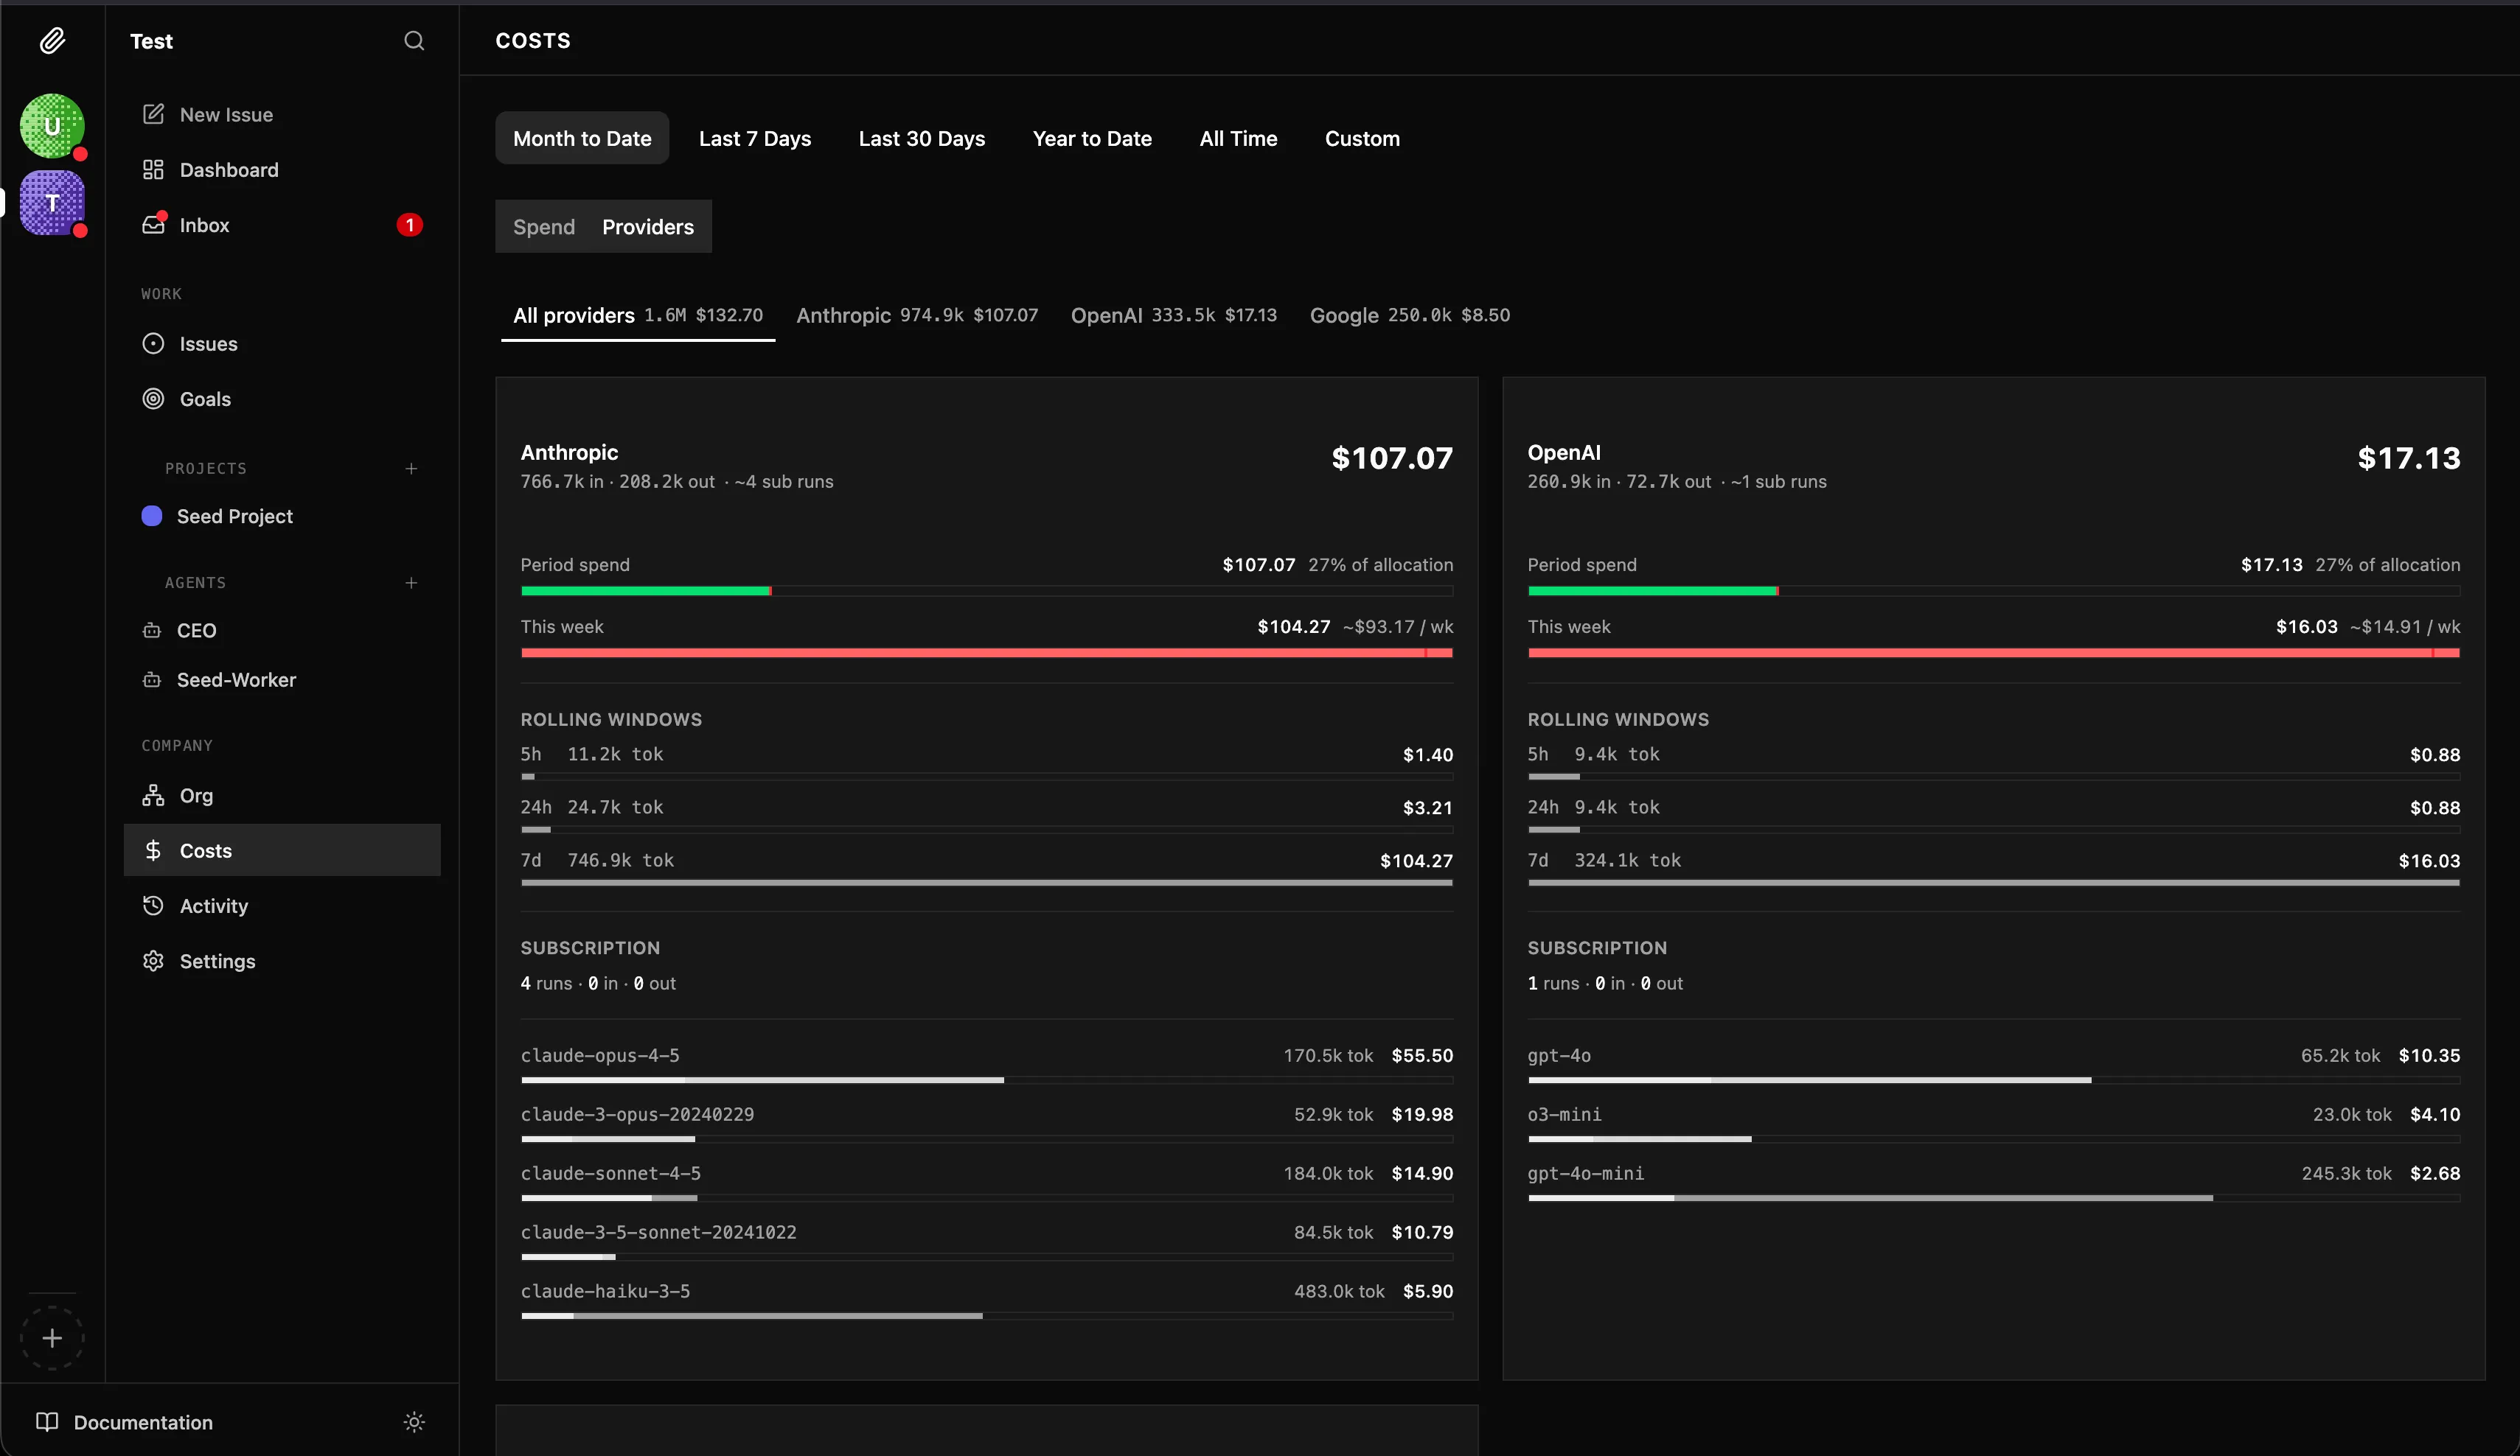
Task: Open the search icon beside Test
Action: coord(414,41)
